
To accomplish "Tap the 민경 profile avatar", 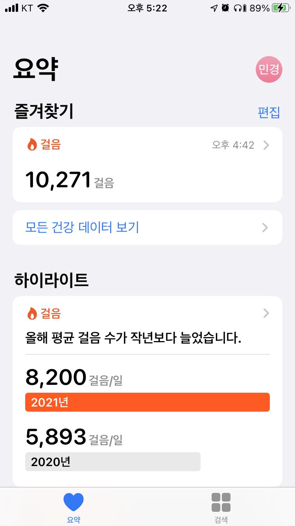I will pyautogui.click(x=269, y=70).
